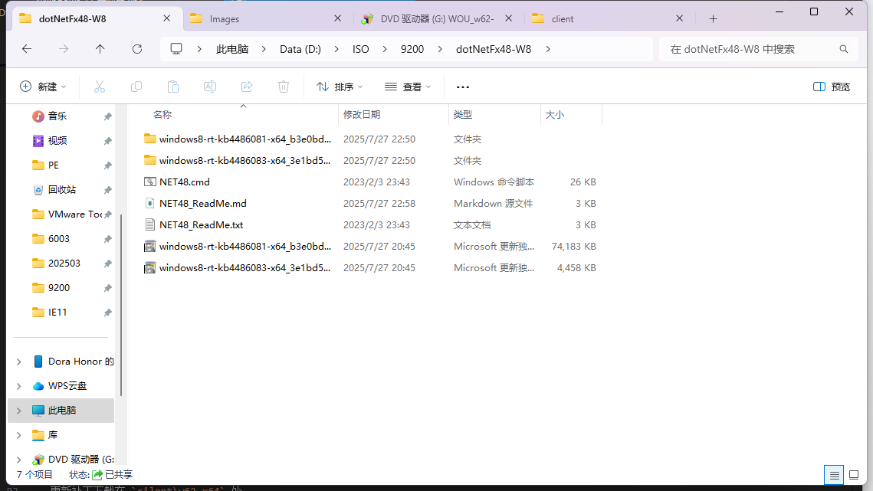Image resolution: width=873 pixels, height=491 pixels.
Task: Open 回收站 in the sidebar
Action: coord(62,189)
